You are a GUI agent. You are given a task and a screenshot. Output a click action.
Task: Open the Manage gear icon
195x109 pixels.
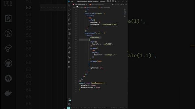pyautogui.click(x=69, y=104)
